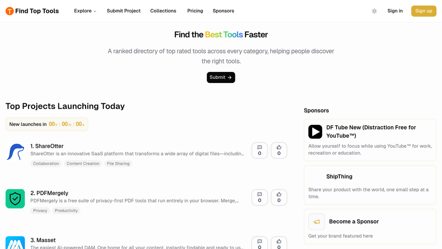This screenshot has width=442, height=249.
Task: Open the Pricing page
Action: [x=195, y=11]
